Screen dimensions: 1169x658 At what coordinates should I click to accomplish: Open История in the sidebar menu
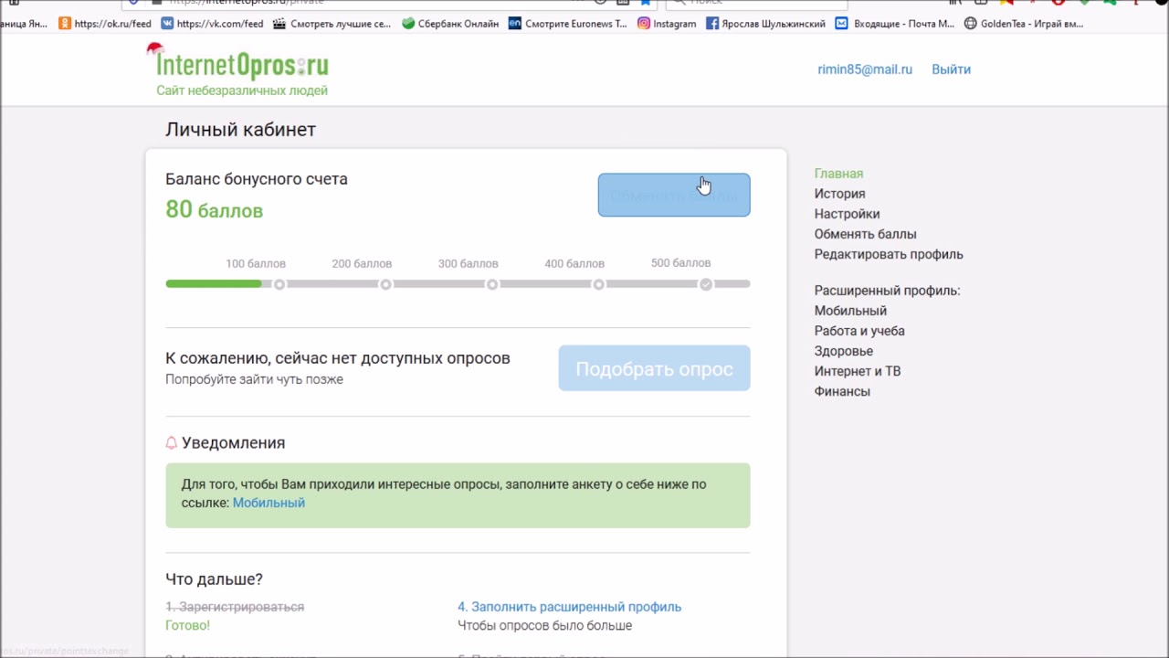click(x=839, y=194)
